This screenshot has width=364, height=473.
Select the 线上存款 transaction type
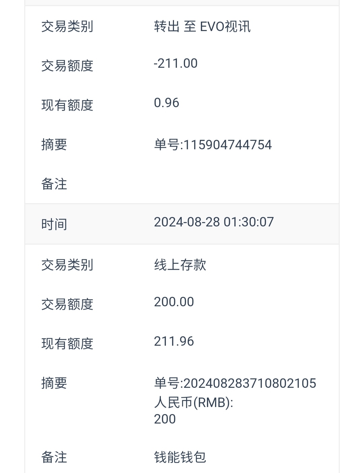pos(180,265)
